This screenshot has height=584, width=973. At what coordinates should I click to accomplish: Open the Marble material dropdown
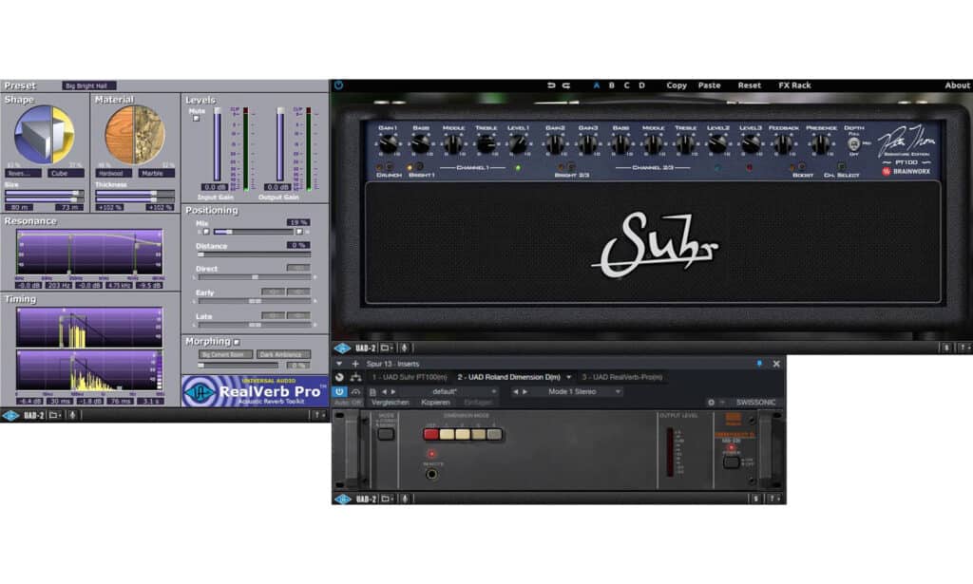coord(157,174)
